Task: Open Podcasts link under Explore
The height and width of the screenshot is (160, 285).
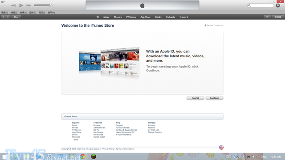Action: coord(76,137)
